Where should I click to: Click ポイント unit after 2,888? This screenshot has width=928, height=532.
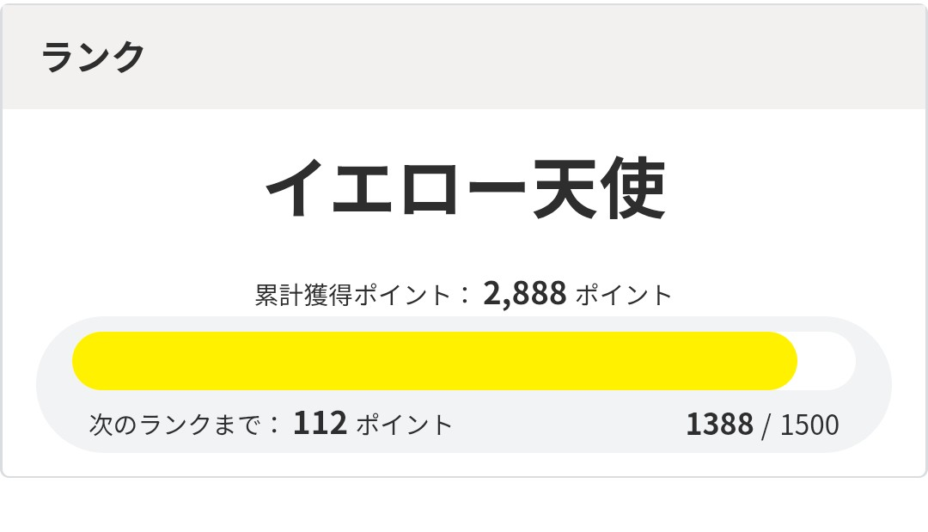623,295
